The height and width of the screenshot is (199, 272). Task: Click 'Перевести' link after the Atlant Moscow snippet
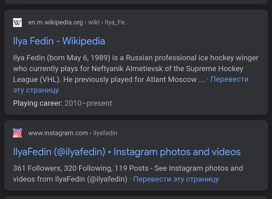pos(229,79)
